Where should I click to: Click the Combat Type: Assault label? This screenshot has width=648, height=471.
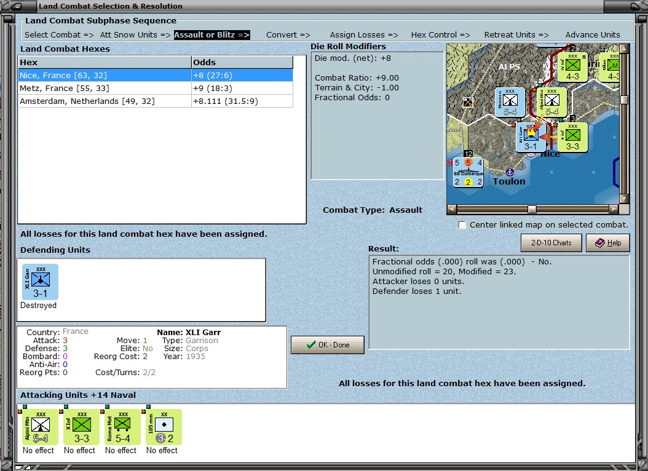[373, 210]
